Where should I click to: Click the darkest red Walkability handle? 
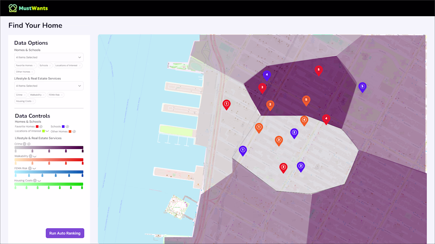click(82, 163)
